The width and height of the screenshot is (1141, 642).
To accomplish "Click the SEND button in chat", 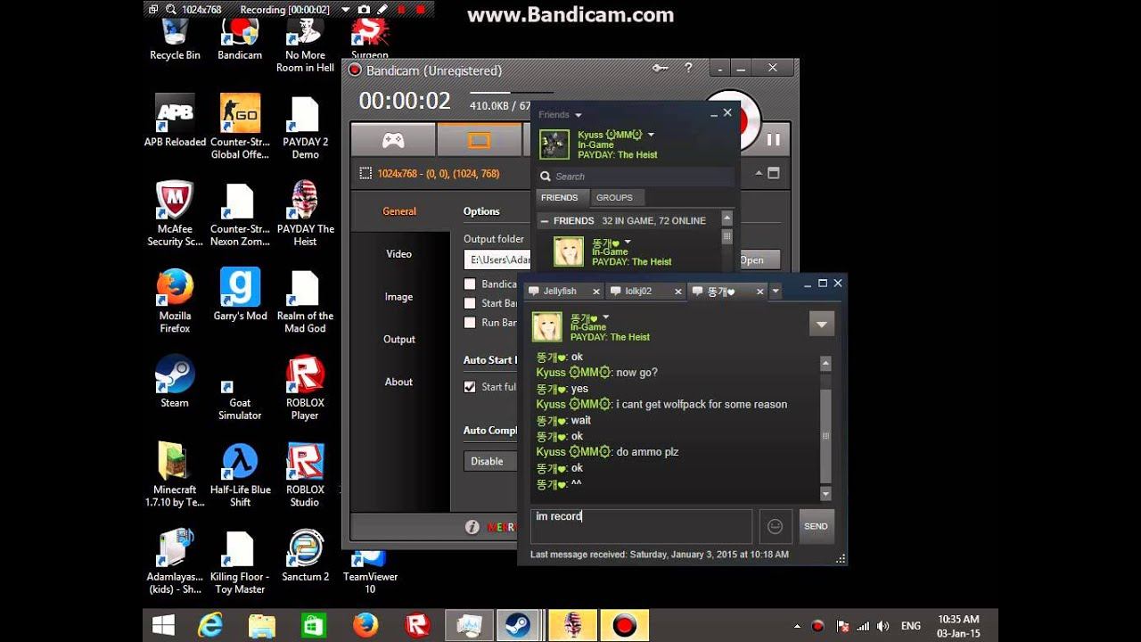I will click(x=816, y=526).
